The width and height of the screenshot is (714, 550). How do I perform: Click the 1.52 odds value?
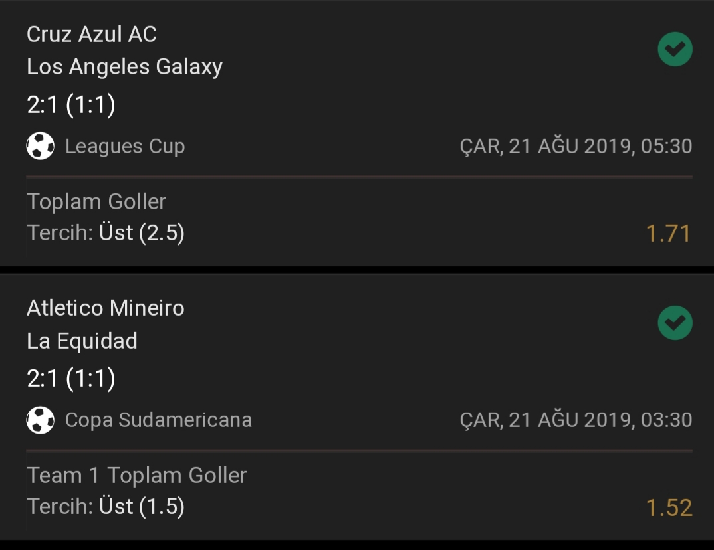point(669,507)
